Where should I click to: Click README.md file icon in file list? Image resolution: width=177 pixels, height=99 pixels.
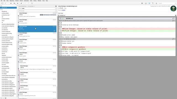click(x=59, y=15)
